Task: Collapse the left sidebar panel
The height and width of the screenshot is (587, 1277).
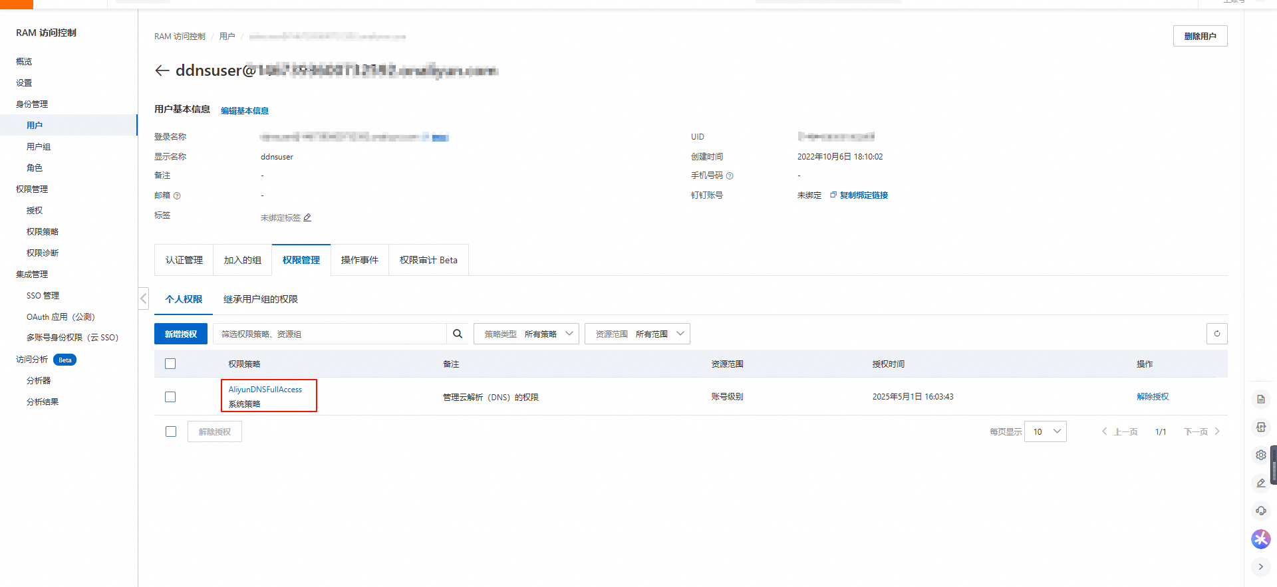Action: [x=143, y=298]
